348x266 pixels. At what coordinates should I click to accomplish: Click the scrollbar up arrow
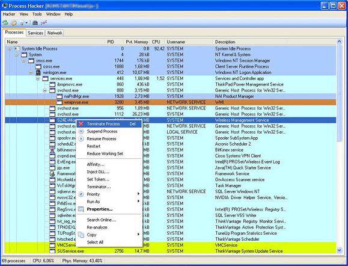coord(339,42)
